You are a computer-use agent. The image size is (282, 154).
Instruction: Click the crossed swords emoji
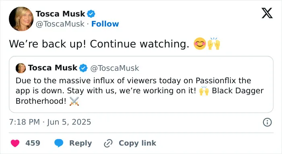[x=74, y=101]
